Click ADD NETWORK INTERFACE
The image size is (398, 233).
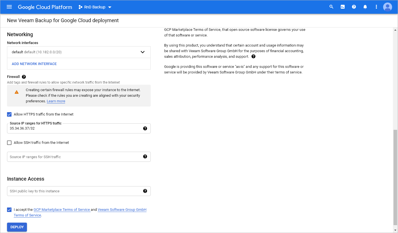[x=34, y=64]
